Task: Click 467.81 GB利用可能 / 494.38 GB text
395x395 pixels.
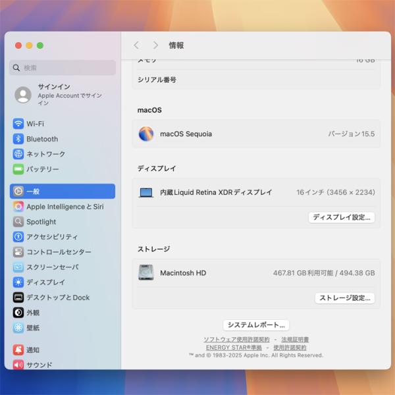Action: [324, 273]
